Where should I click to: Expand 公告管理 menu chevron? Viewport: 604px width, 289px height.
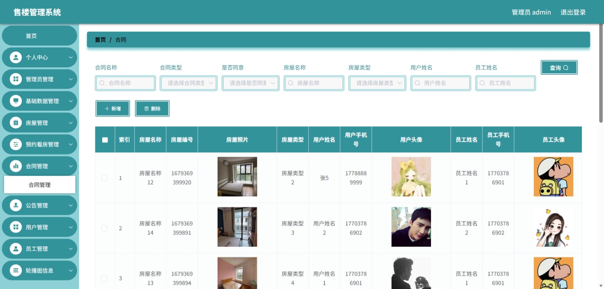(71, 205)
